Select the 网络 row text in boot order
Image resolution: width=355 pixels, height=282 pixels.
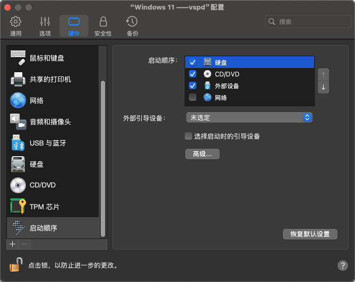tap(221, 98)
